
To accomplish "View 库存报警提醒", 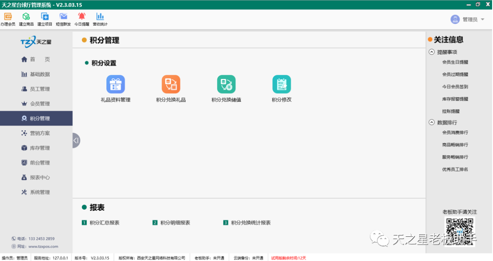I will click(455, 99).
